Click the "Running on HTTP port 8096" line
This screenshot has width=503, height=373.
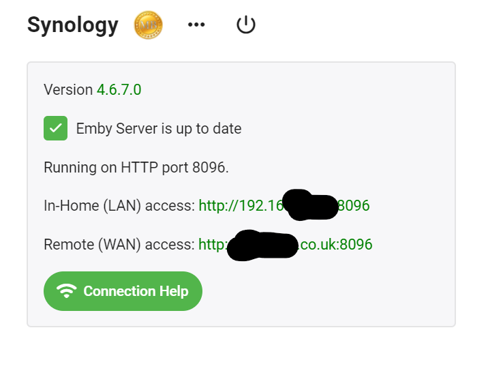[136, 167]
